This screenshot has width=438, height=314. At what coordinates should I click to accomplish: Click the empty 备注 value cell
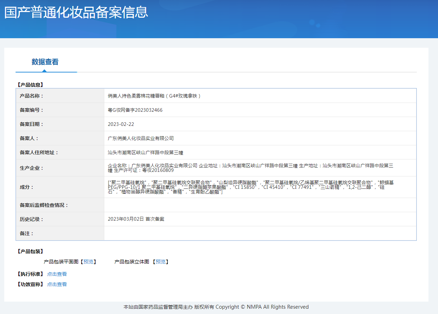coord(260,233)
